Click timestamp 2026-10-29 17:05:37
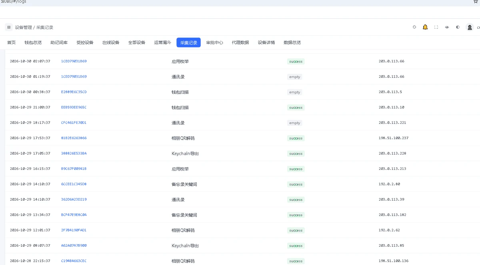The height and width of the screenshot is (265, 480). [x=30, y=153]
